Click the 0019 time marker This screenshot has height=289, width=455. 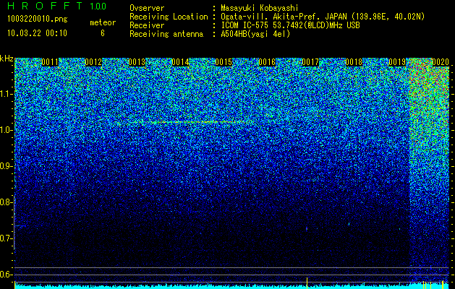[x=397, y=62]
